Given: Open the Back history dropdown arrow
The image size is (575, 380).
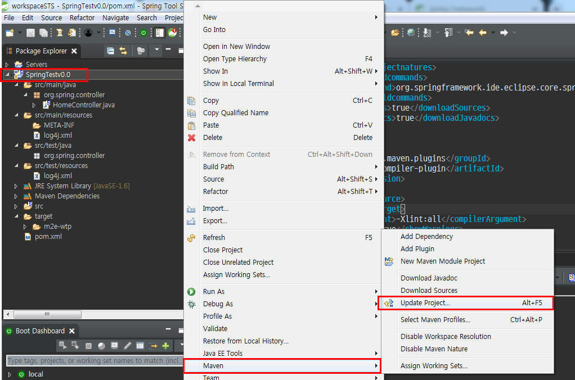Looking at the screenshot, I should point(493,33).
